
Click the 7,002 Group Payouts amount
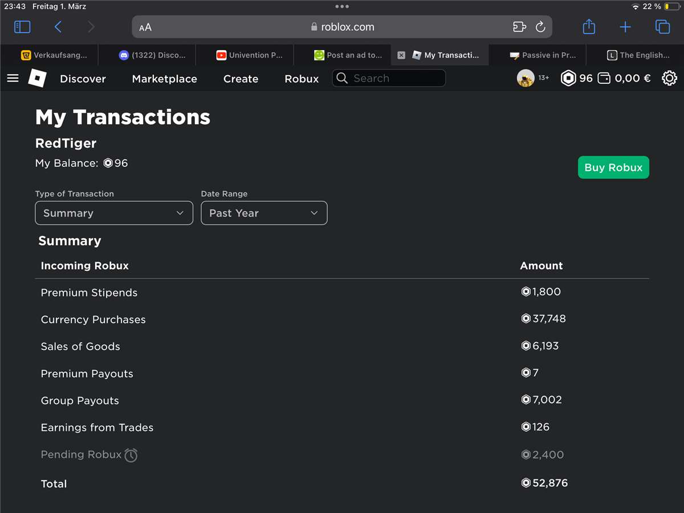(x=541, y=400)
